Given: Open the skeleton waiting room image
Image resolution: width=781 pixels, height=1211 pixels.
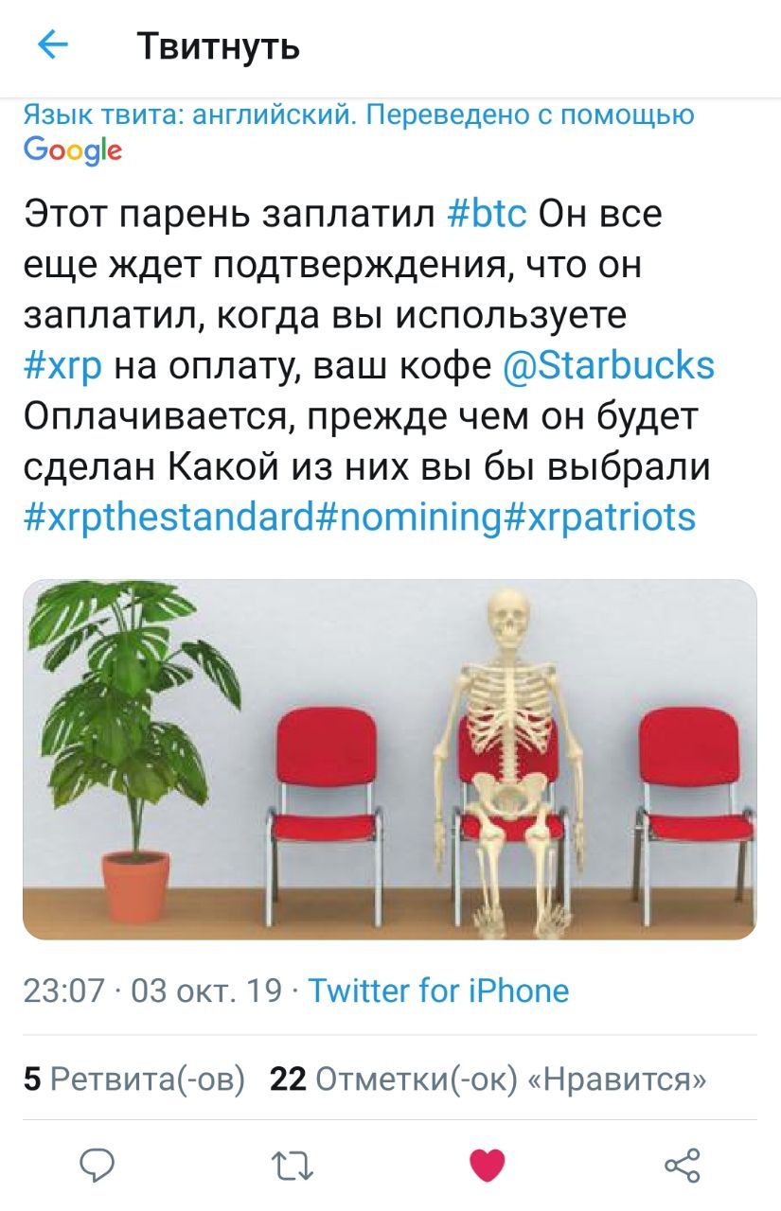Looking at the screenshot, I should coord(390,759).
